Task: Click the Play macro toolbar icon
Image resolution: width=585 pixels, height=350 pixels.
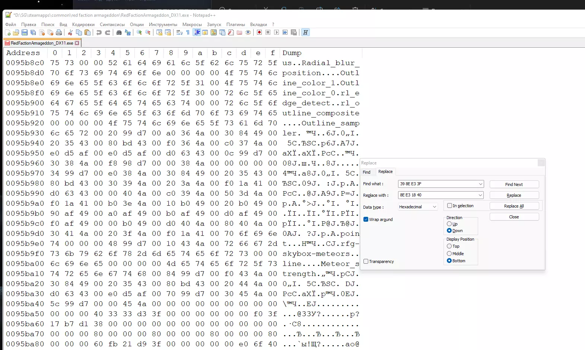Action: pyautogui.click(x=277, y=32)
